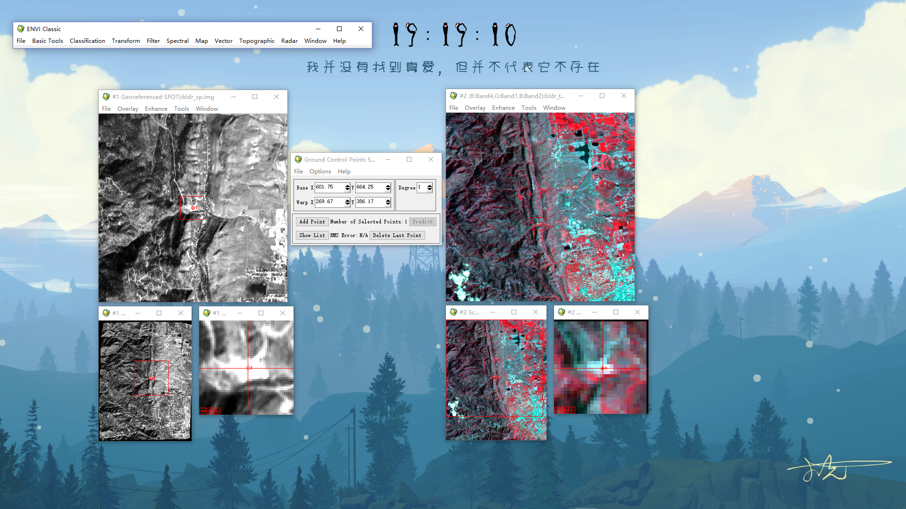This screenshot has height=509, width=906.
Task: Open Help menu in ENVI Classic main bar
Action: point(339,41)
